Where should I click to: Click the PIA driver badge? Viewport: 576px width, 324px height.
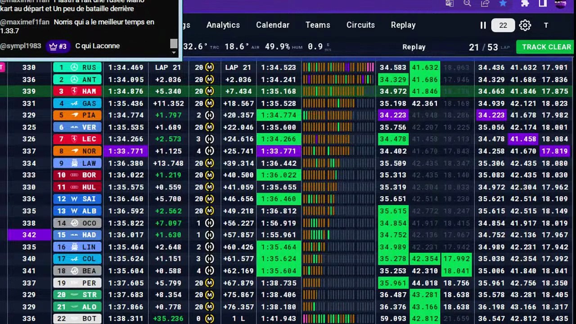[x=77, y=115]
